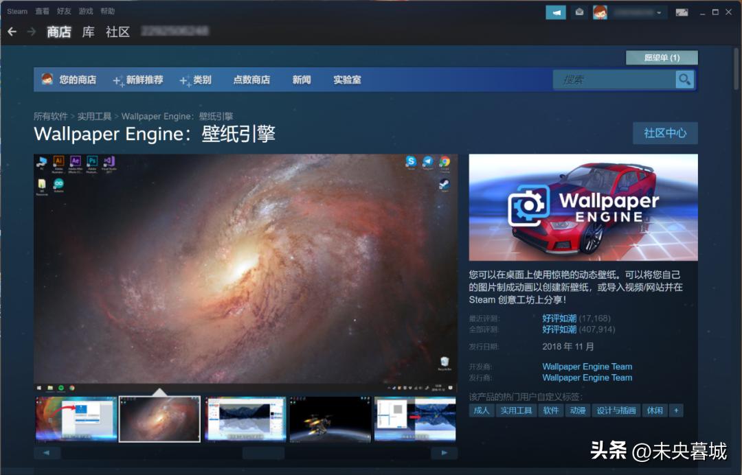This screenshot has height=475, width=742.
Task: Click the search magnifier button
Action: point(684,80)
